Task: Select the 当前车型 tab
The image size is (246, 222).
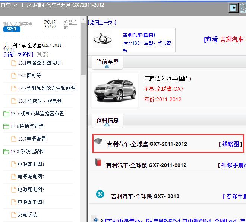Action: click(x=107, y=62)
